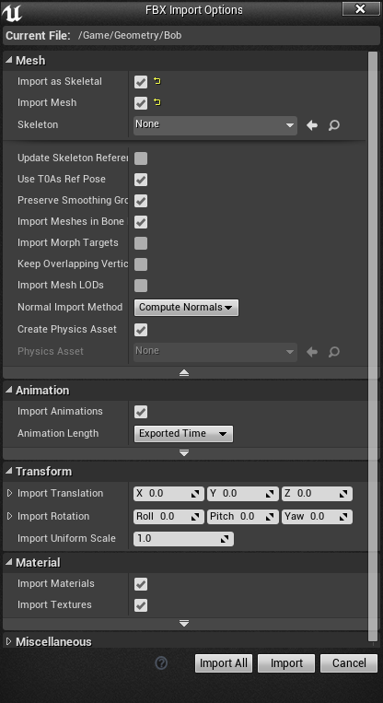Image resolution: width=383 pixels, height=703 pixels.
Task: Click the Import All button
Action: 224,663
